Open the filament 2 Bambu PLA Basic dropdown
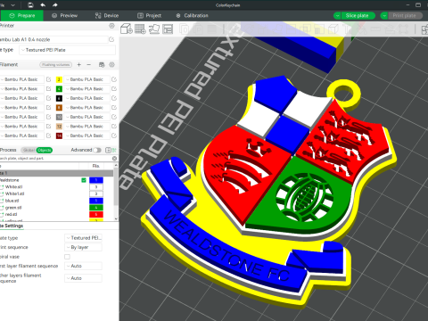 tap(87, 79)
